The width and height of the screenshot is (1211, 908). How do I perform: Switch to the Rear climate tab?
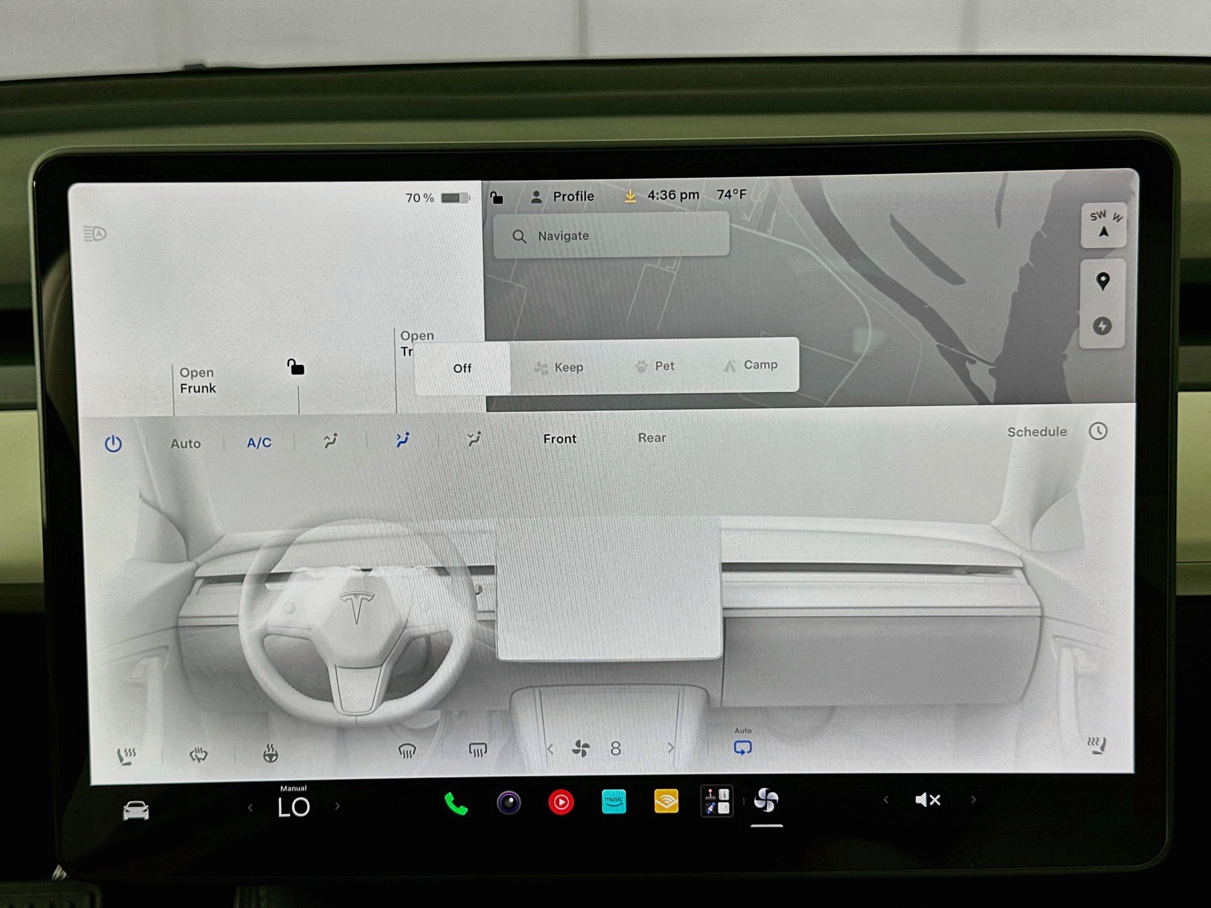tap(652, 438)
